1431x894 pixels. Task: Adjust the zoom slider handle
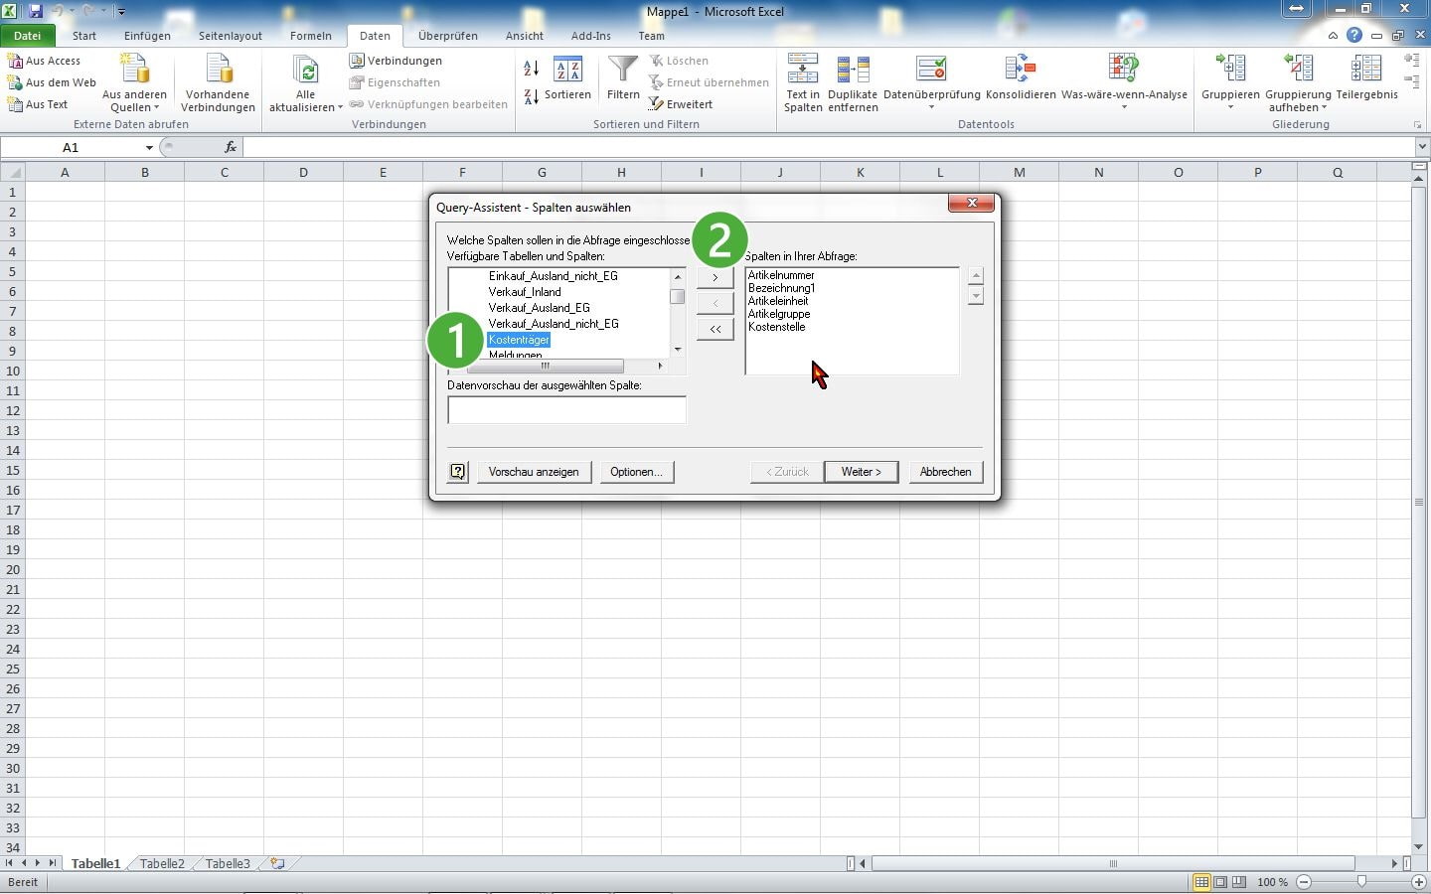click(x=1361, y=882)
